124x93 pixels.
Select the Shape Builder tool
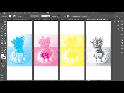tap(2, 41)
